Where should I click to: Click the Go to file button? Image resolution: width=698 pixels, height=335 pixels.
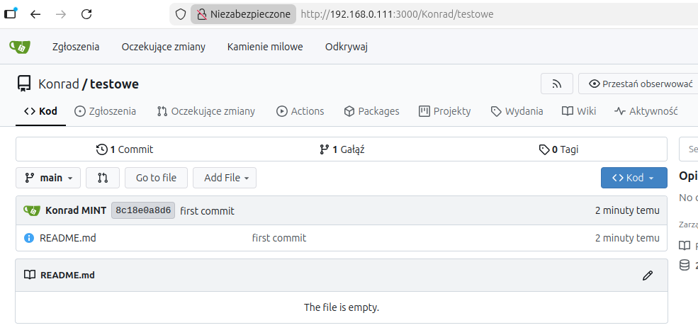click(x=156, y=178)
